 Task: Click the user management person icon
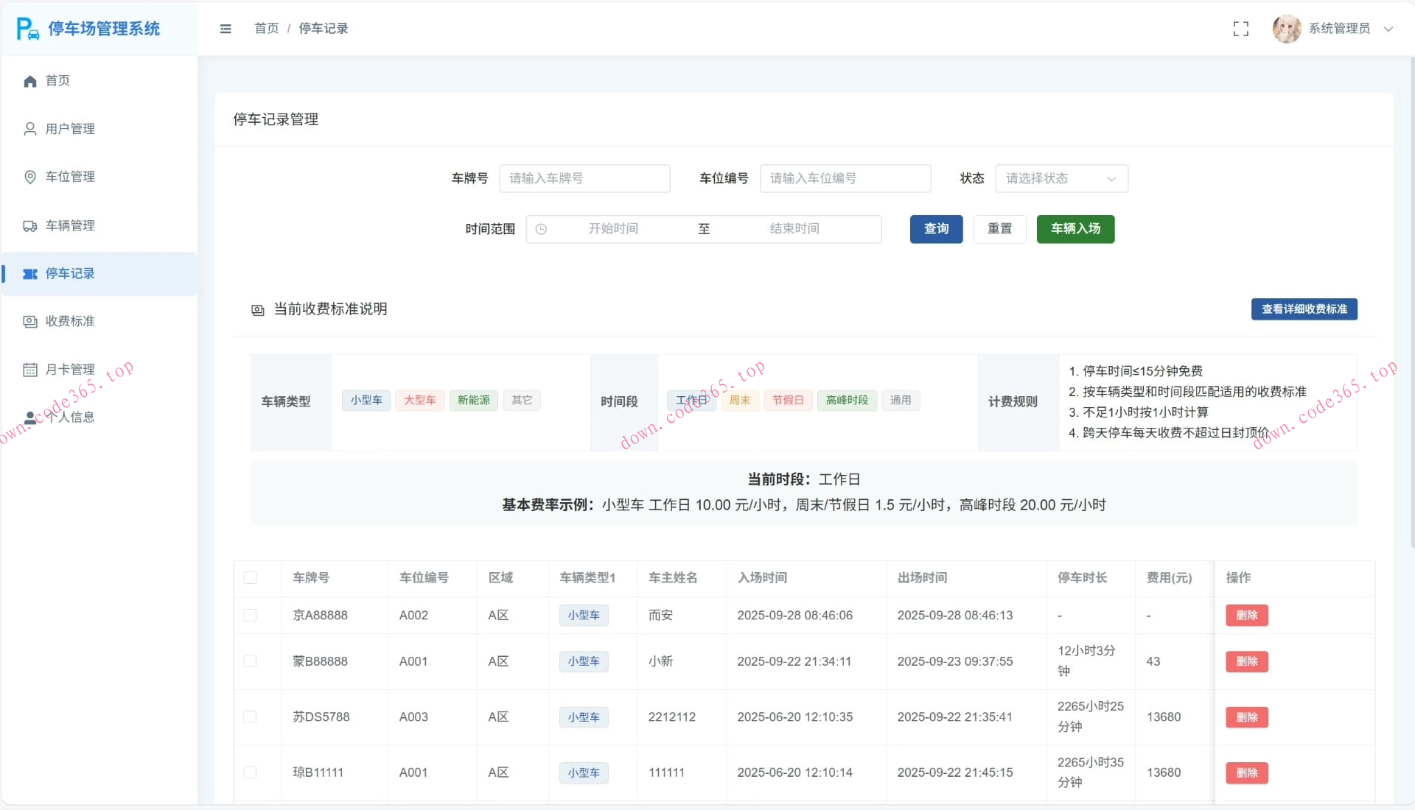(30, 129)
